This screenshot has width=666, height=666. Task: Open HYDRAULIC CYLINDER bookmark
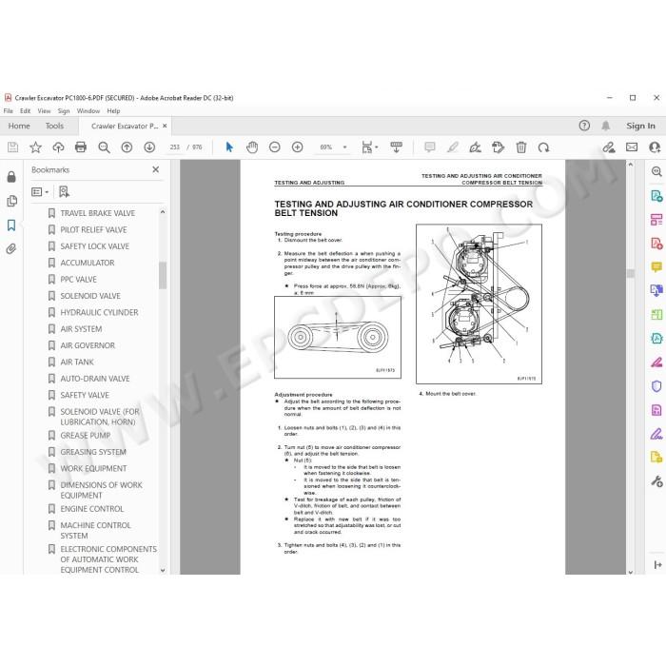99,313
